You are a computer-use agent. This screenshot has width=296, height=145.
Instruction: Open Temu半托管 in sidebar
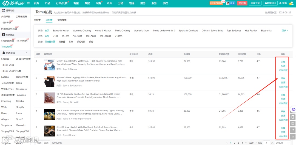[x=8, y=83]
